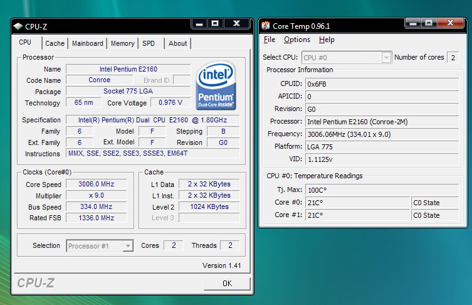Click the Number of cores field
This screenshot has width=472, height=305.
(453, 58)
